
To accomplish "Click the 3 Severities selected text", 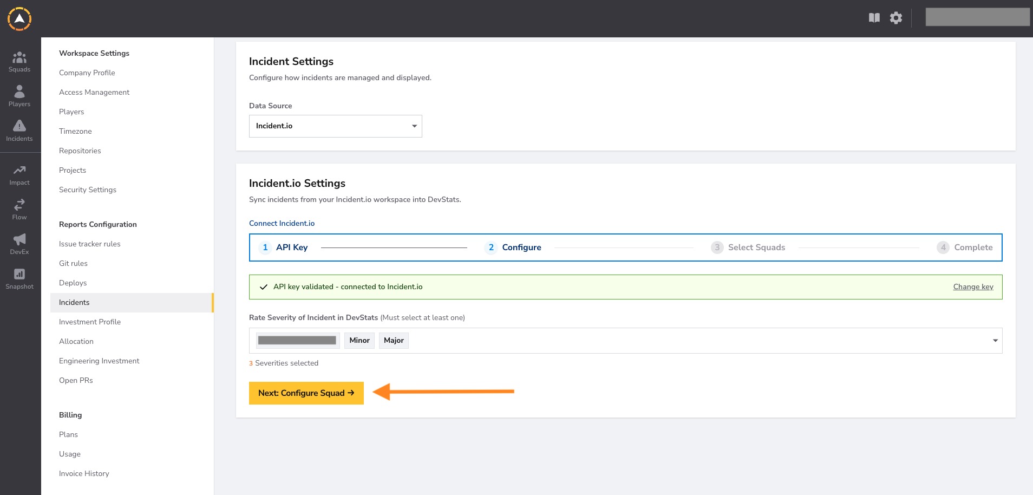I will [x=284, y=363].
